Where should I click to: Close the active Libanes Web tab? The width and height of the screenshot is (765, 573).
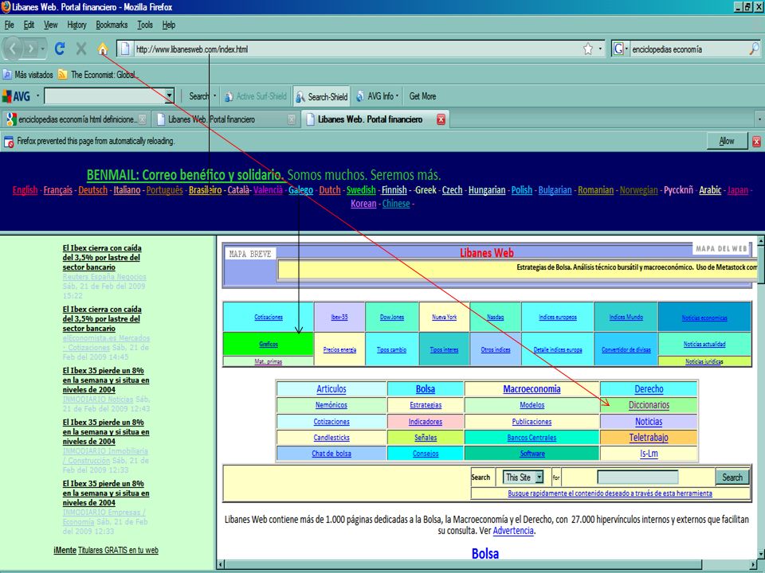click(x=441, y=119)
